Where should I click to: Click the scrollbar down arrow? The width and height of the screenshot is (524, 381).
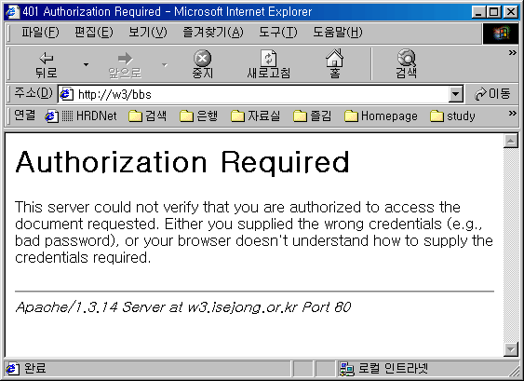511,349
